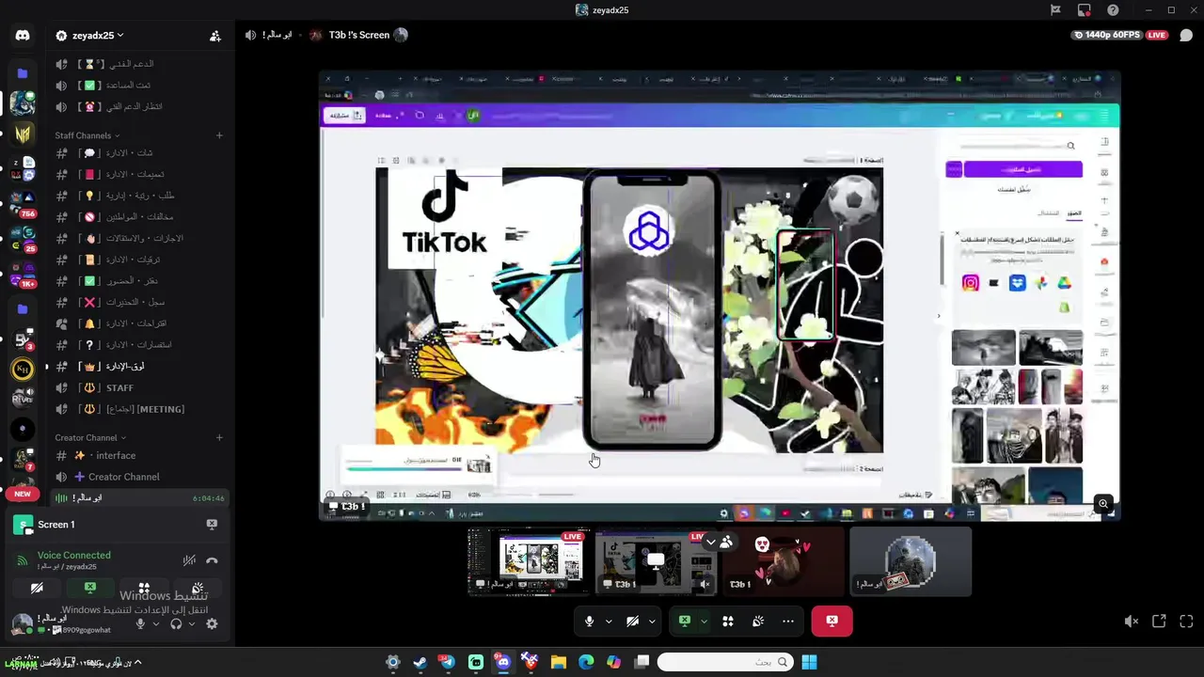Viewport: 1204px width, 677px height.
Task: Open the inbox icon in title bar
Action: pyautogui.click(x=1085, y=10)
